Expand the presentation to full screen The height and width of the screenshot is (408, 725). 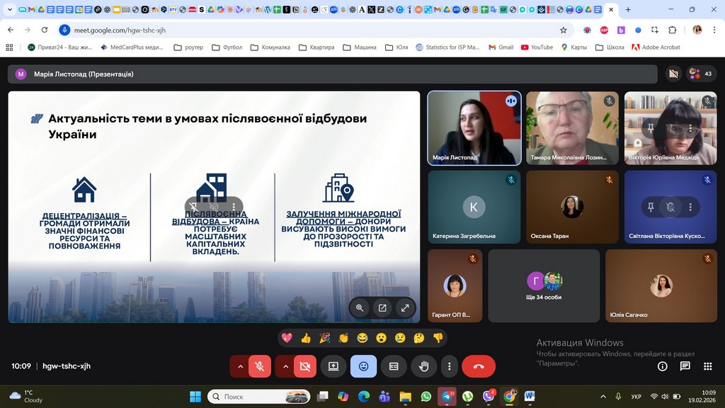[405, 307]
